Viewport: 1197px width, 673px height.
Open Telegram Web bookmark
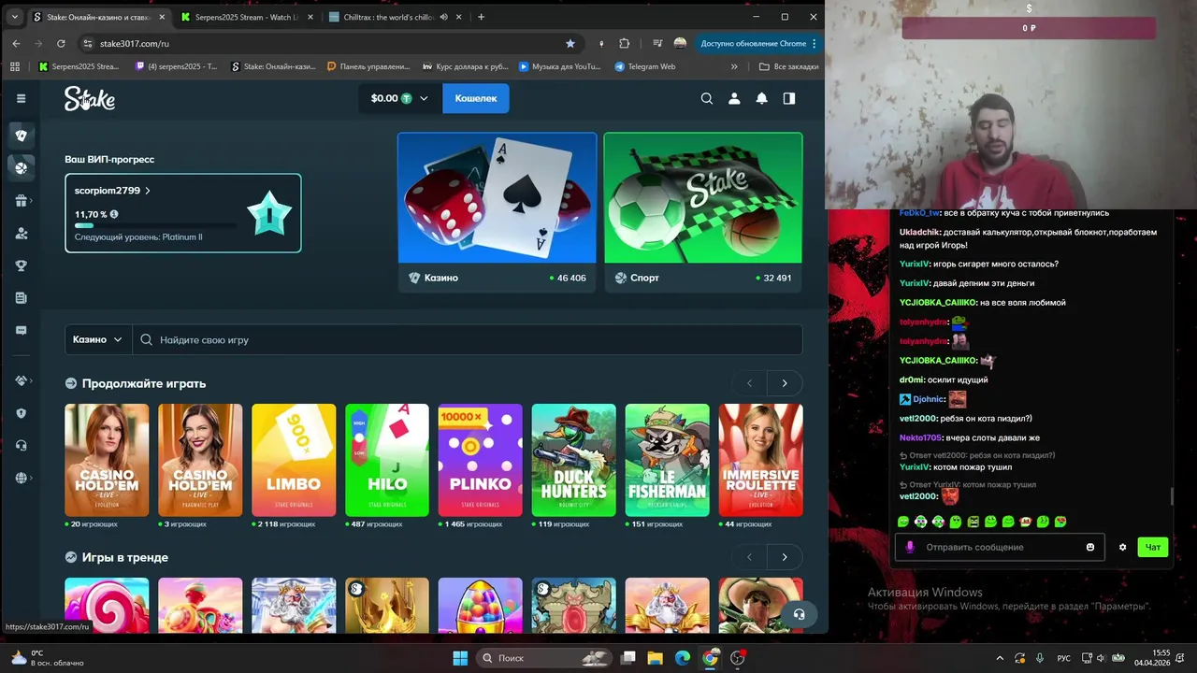tap(645, 66)
